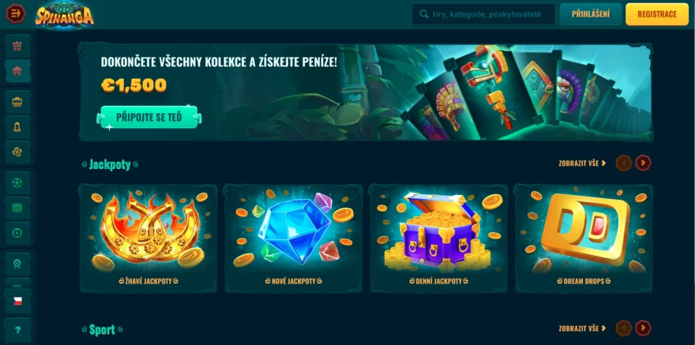The image size is (695, 345).
Task: Select the home sidebar icon
Action: (17, 71)
